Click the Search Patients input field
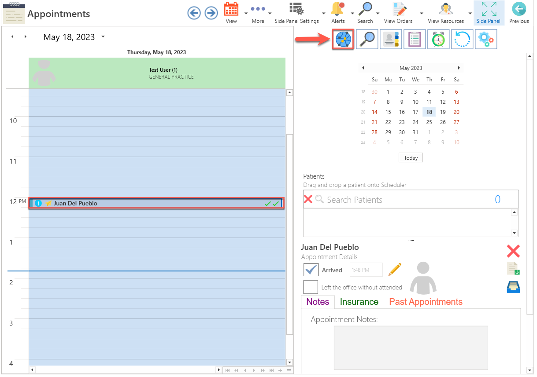The image size is (537, 377). pos(411,200)
